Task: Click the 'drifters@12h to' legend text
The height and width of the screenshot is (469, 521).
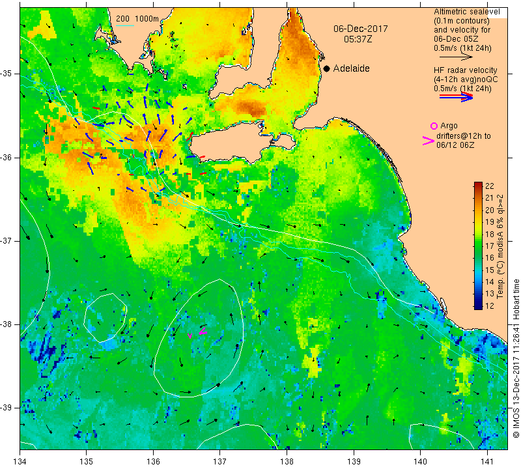Action: tap(464, 136)
